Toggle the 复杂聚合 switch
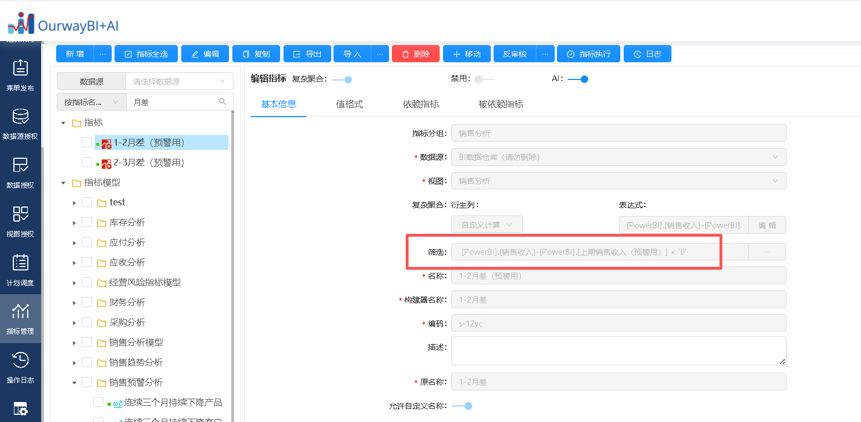This screenshot has height=422, width=861. 342,79
